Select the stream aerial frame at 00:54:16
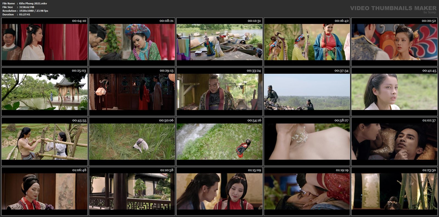This screenshot has height=217, width=439. [219, 141]
